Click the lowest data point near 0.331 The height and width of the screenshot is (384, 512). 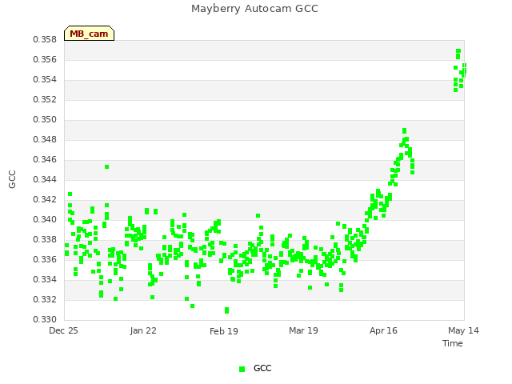coord(226,310)
